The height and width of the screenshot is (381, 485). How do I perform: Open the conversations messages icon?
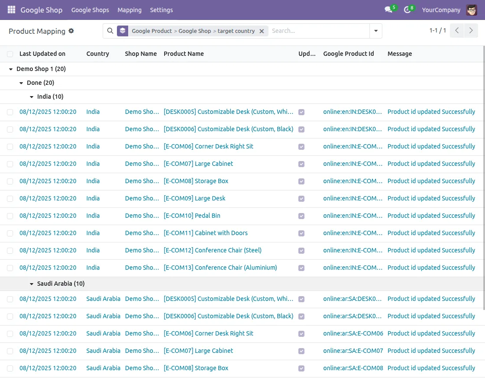coord(388,10)
